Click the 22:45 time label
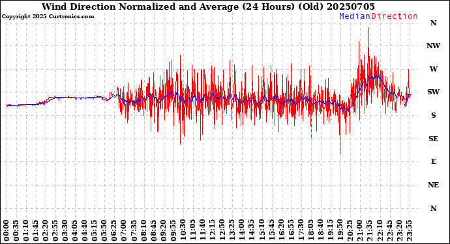This screenshot has width=450, height=244. point(389,230)
